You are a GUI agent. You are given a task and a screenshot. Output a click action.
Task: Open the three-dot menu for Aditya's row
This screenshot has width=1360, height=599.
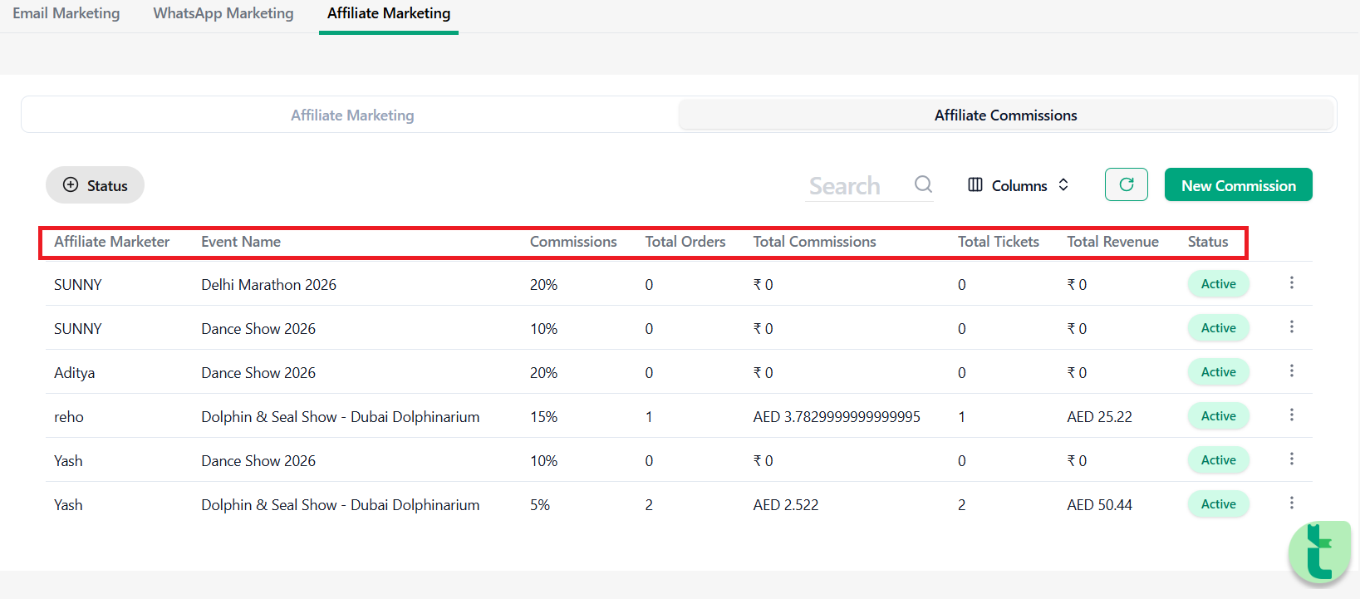coord(1291,371)
